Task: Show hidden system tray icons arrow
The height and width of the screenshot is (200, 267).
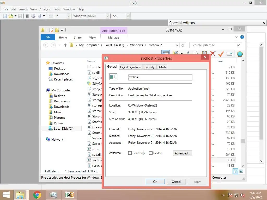Action: tap(223, 195)
